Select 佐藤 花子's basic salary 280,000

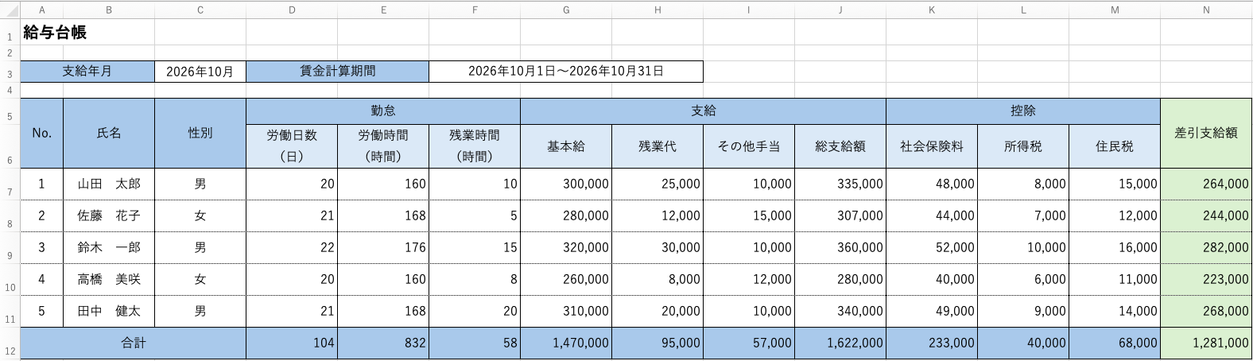click(x=566, y=216)
